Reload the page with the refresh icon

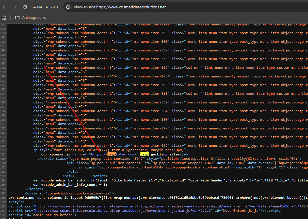point(25,7)
